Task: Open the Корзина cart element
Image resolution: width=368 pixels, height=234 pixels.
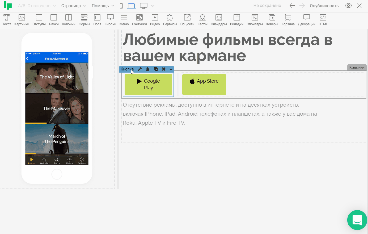Action: pyautogui.click(x=288, y=20)
